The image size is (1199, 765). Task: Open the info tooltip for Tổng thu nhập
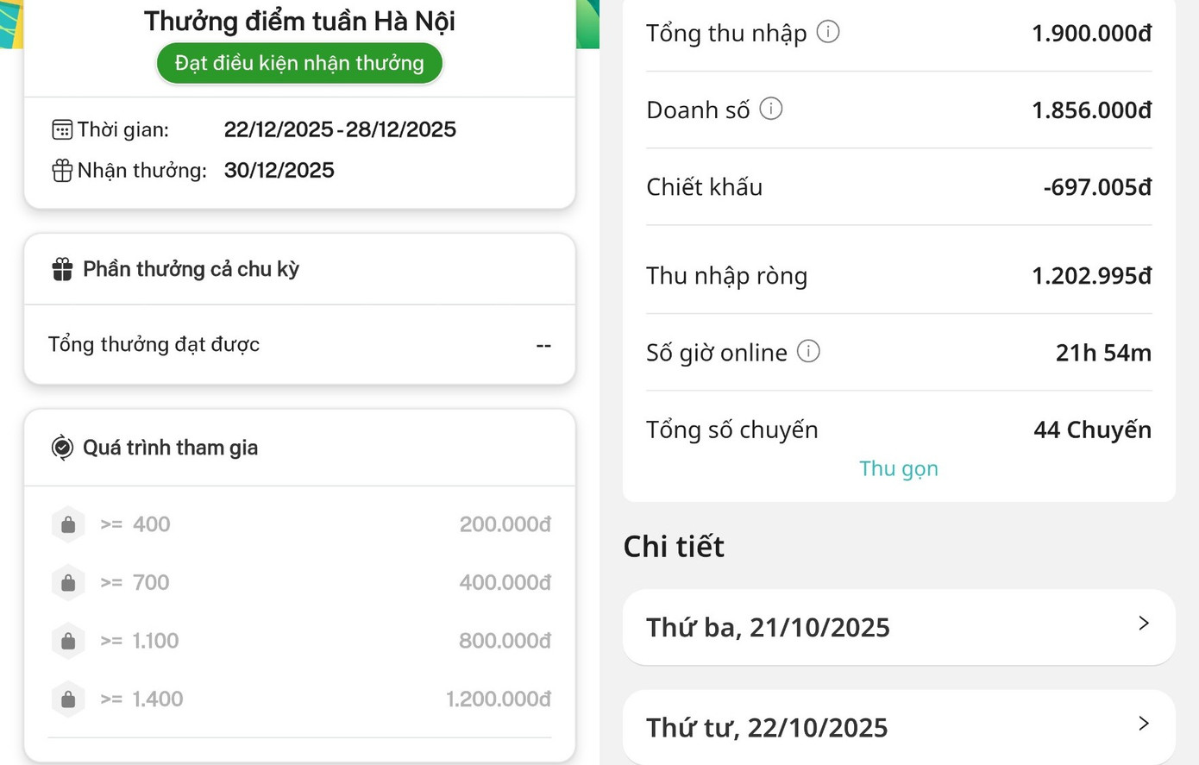click(x=828, y=32)
